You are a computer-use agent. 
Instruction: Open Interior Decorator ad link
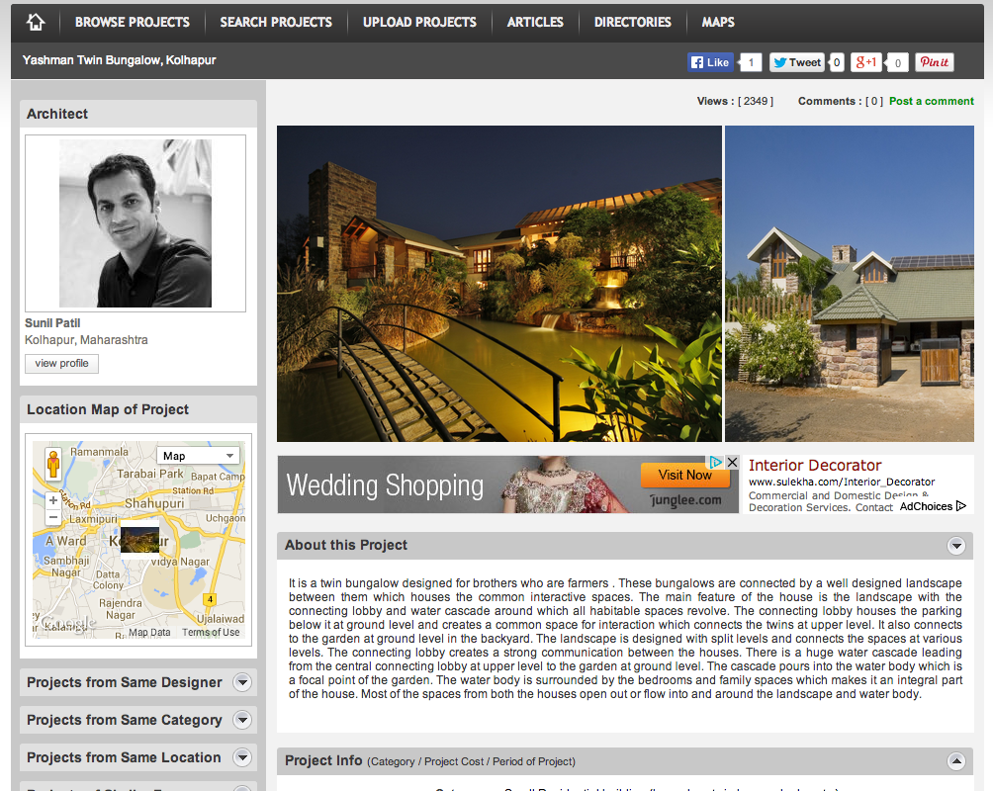(814, 466)
